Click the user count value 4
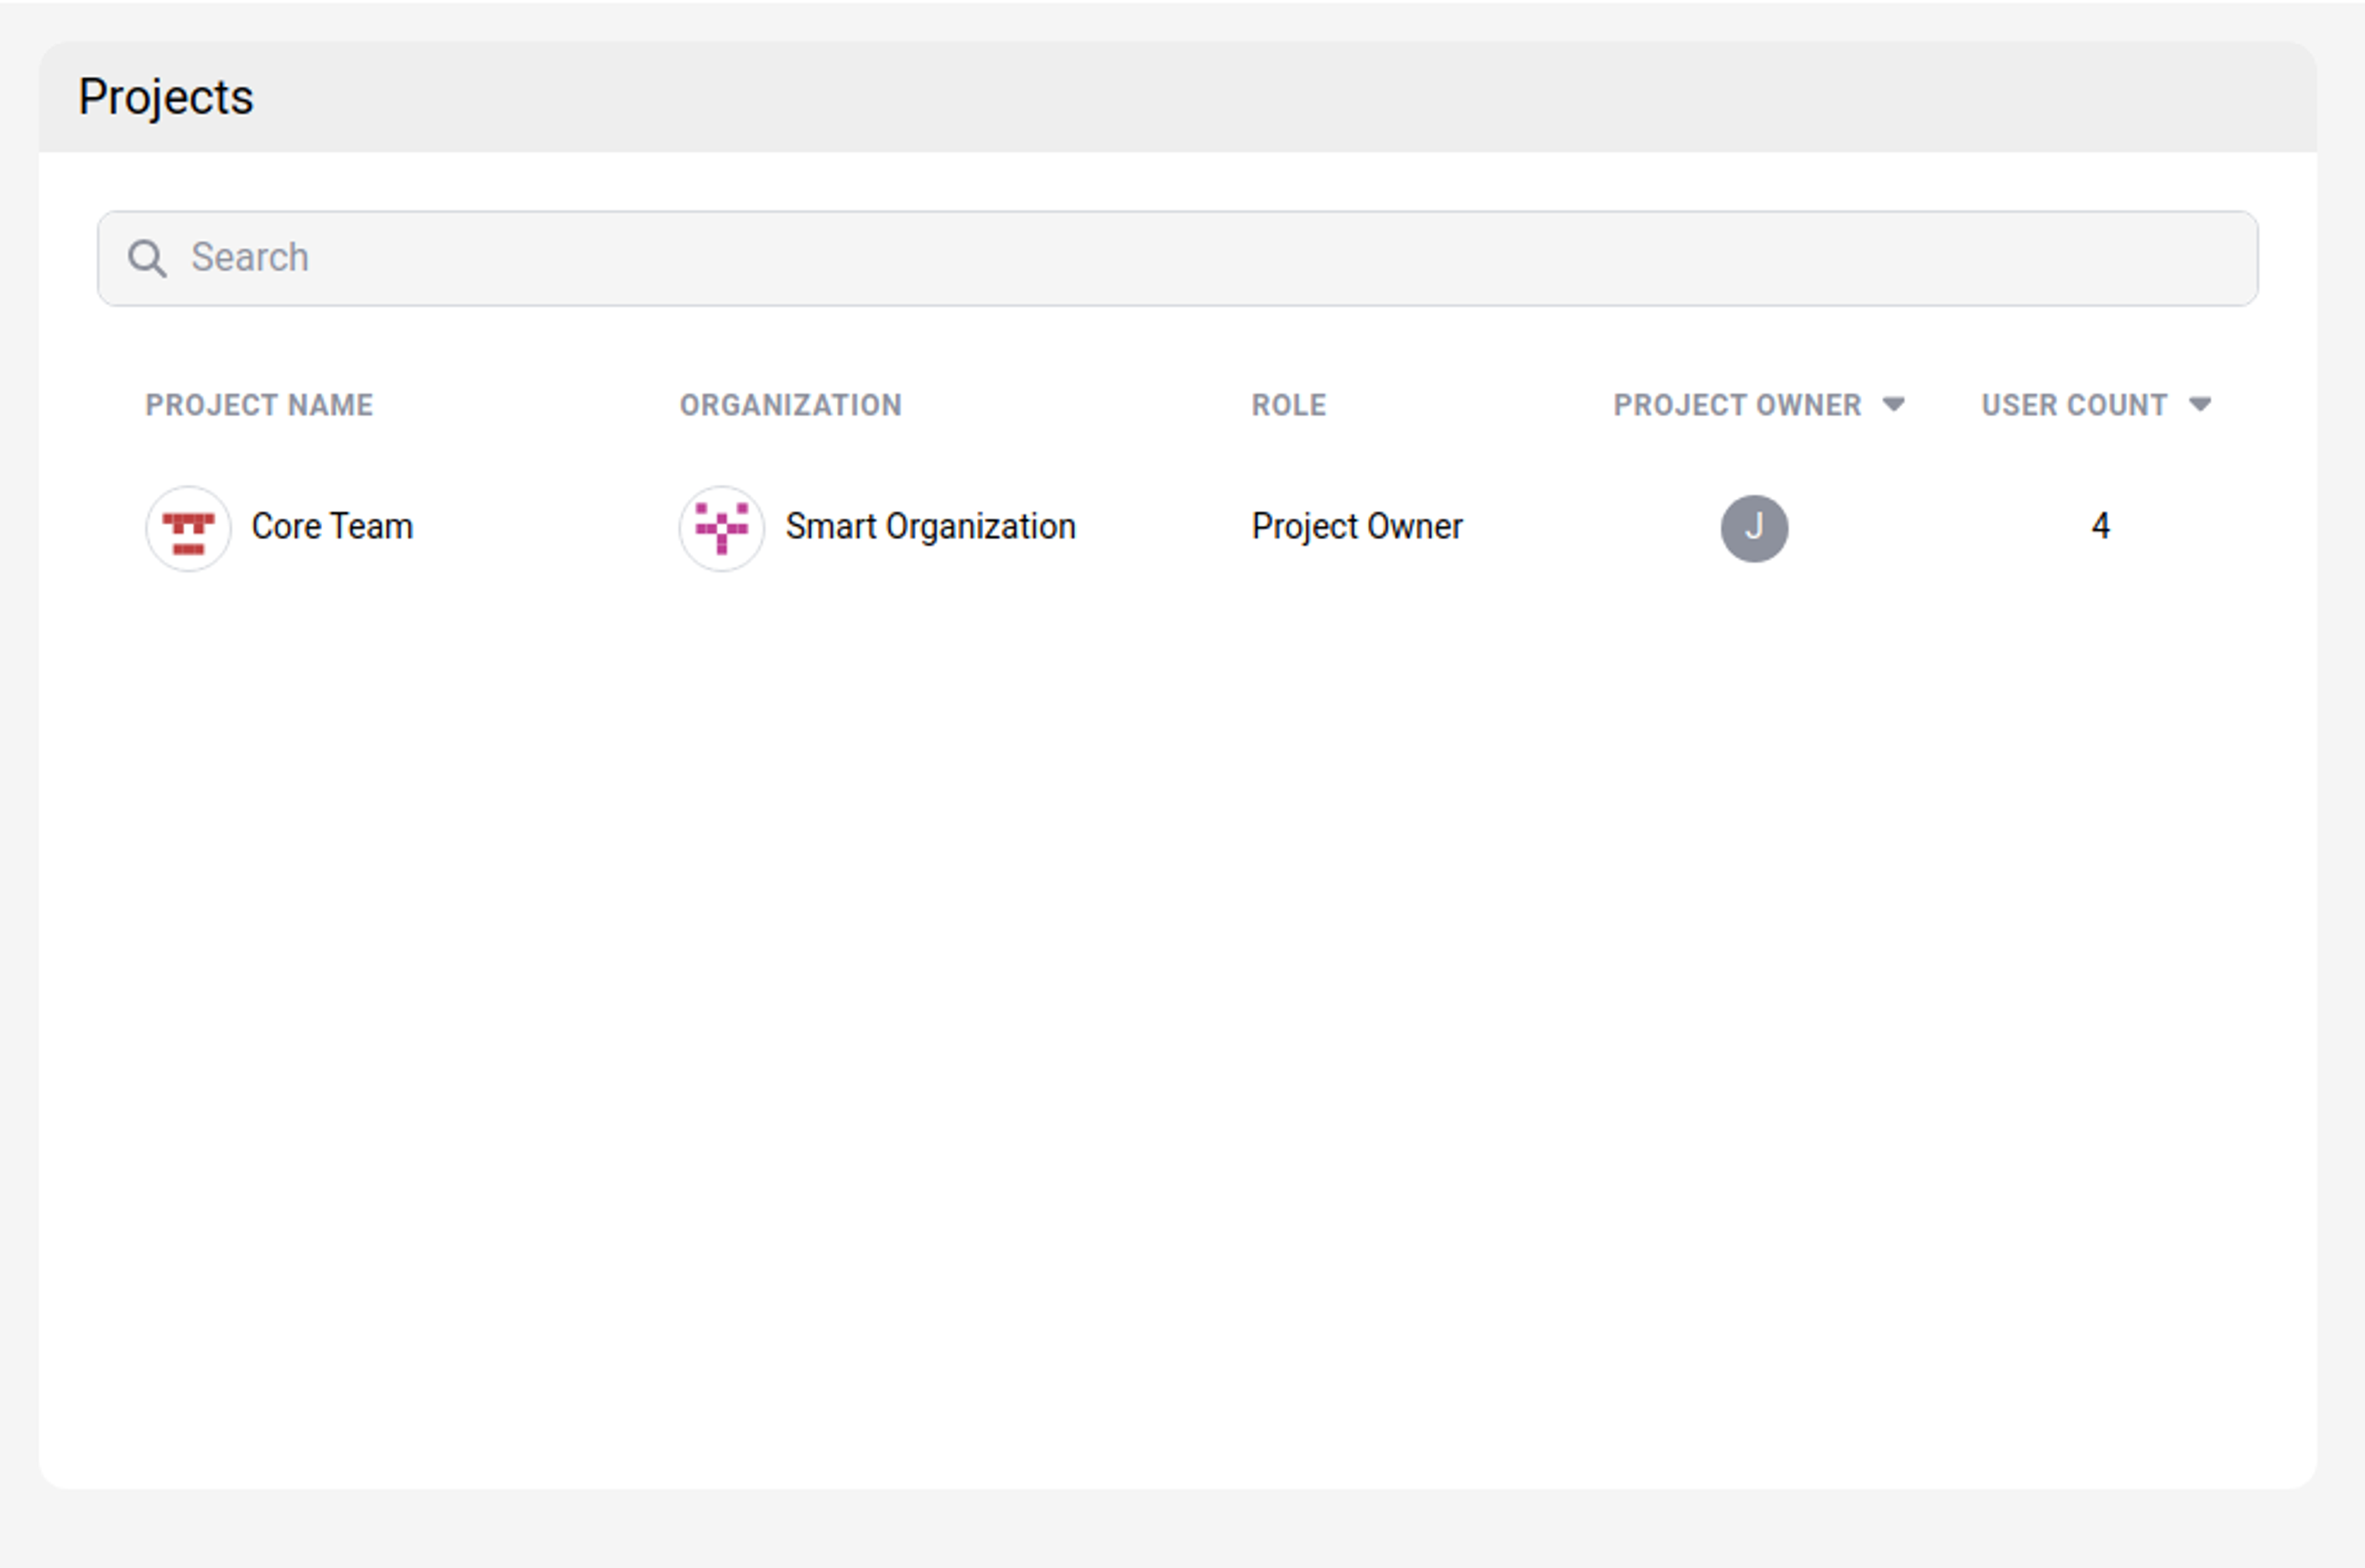2365x1568 pixels. 2100,526
